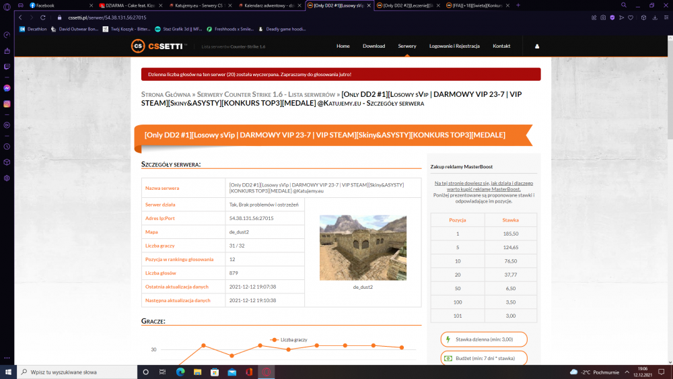Open Home in site navigation

343,46
